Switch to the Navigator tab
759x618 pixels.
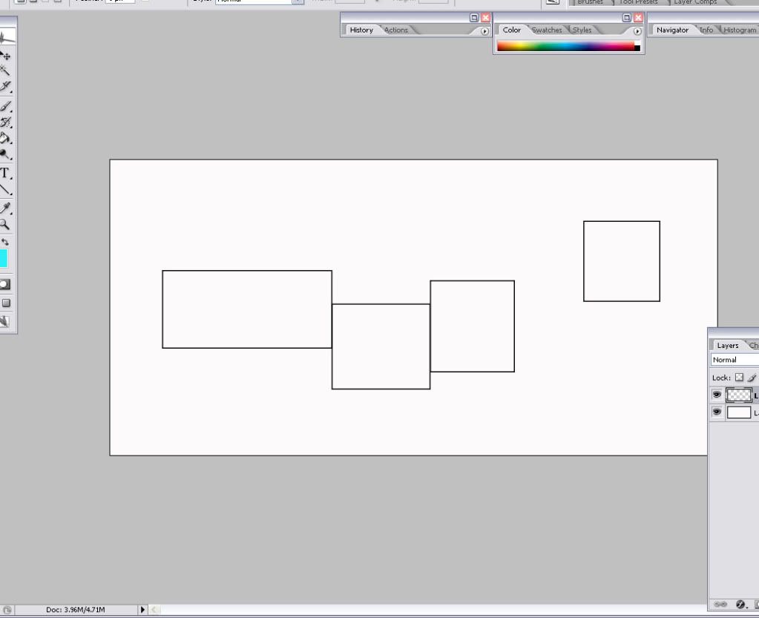pyautogui.click(x=672, y=30)
